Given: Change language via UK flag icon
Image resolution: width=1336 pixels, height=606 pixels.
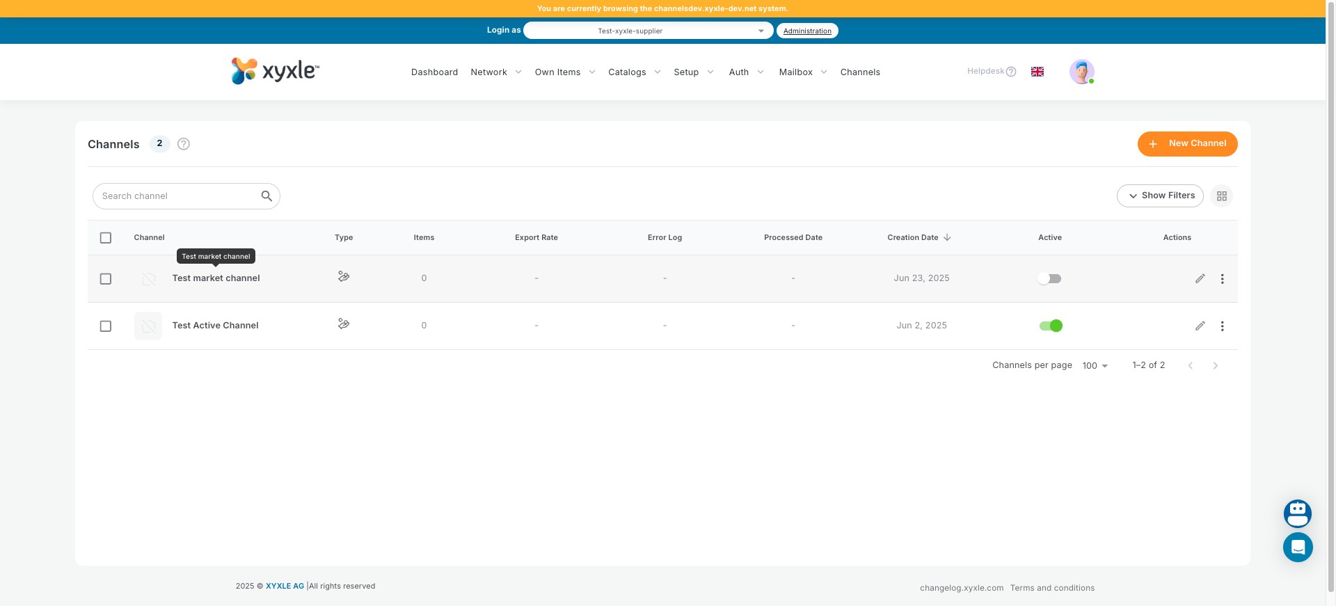Looking at the screenshot, I should pos(1037,72).
